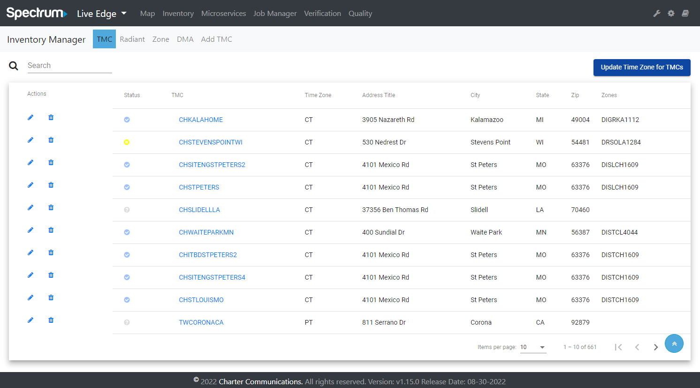Image resolution: width=700 pixels, height=388 pixels.
Task: Click the zone value DIGRKA1112
Action: 620,120
